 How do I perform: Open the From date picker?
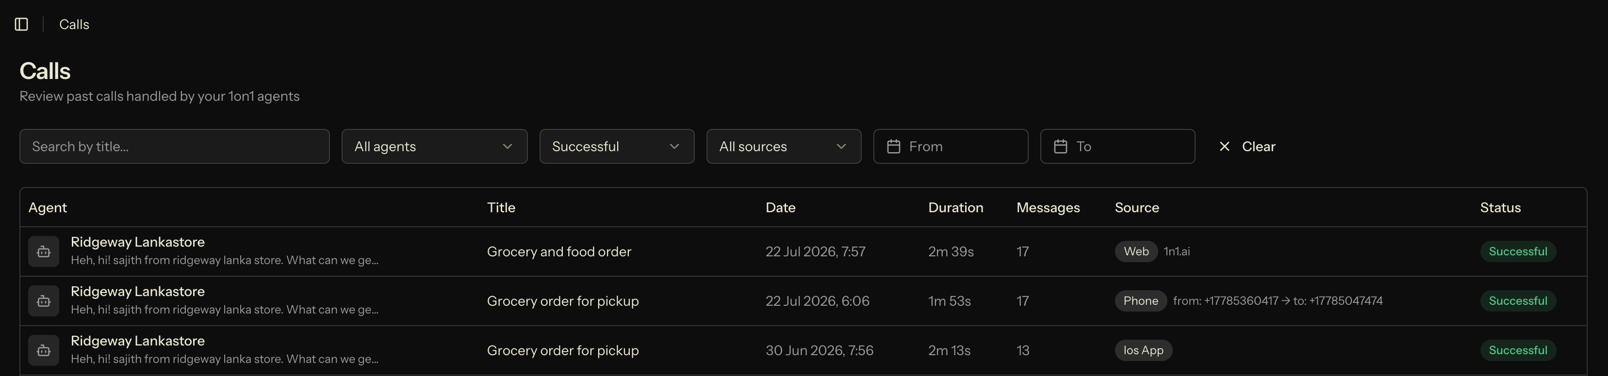pyautogui.click(x=951, y=146)
